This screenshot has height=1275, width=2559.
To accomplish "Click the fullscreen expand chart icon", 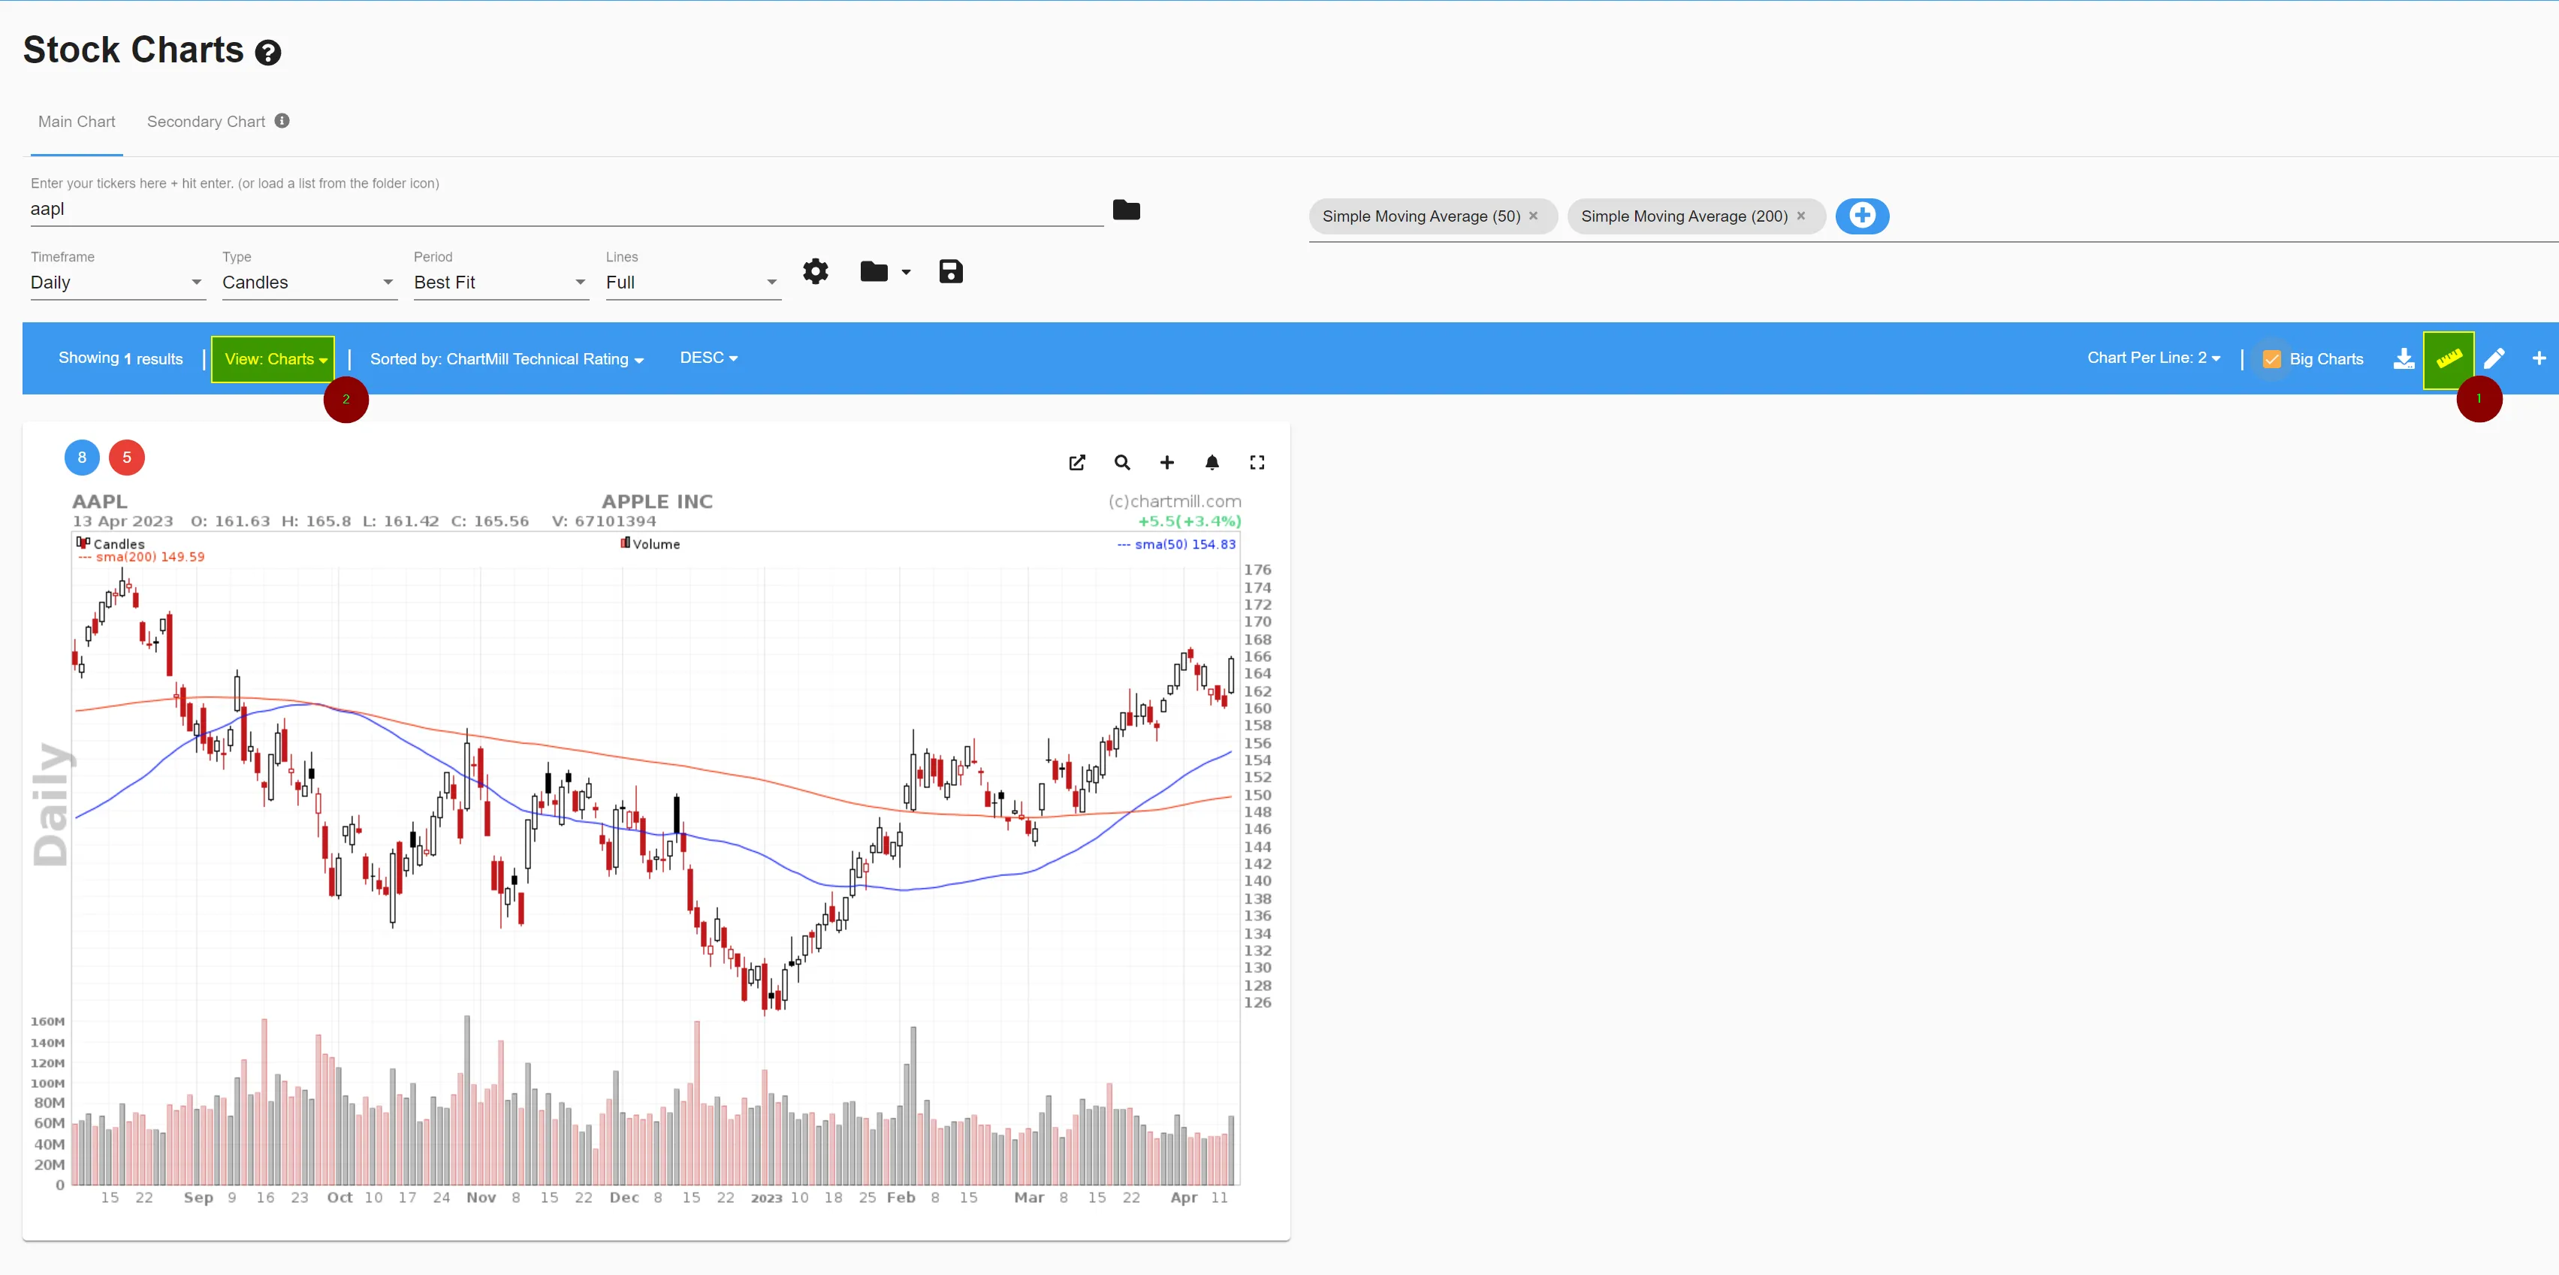I will 1258,464.
